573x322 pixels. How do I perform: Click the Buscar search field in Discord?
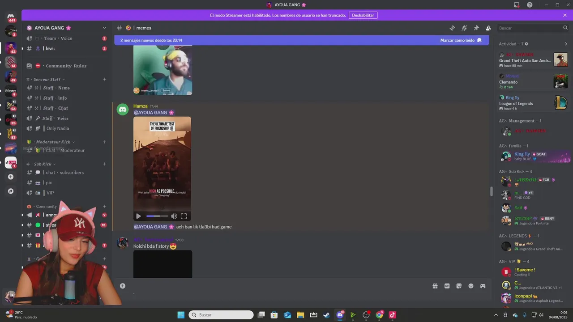[x=533, y=28]
